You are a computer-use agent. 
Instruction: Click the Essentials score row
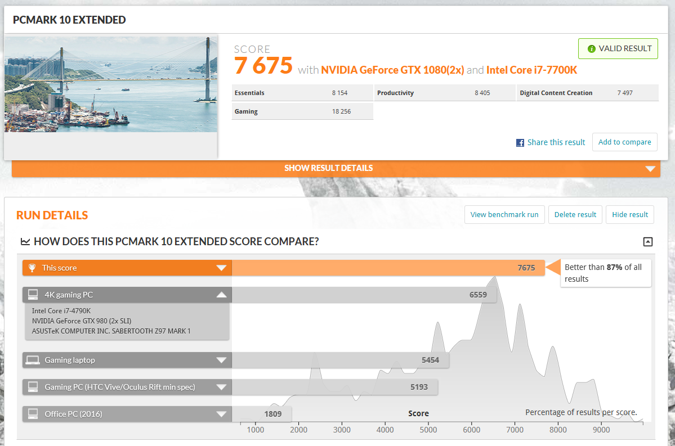(302, 93)
